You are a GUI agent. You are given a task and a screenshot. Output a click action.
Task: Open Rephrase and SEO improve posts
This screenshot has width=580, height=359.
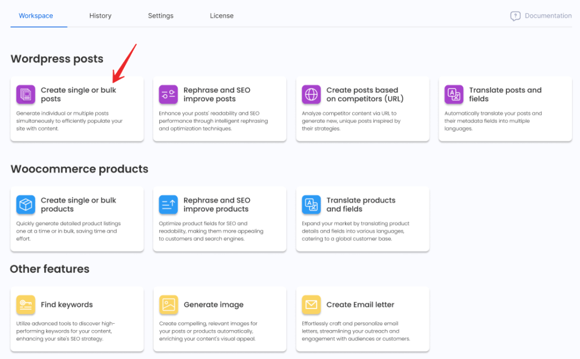click(220, 109)
